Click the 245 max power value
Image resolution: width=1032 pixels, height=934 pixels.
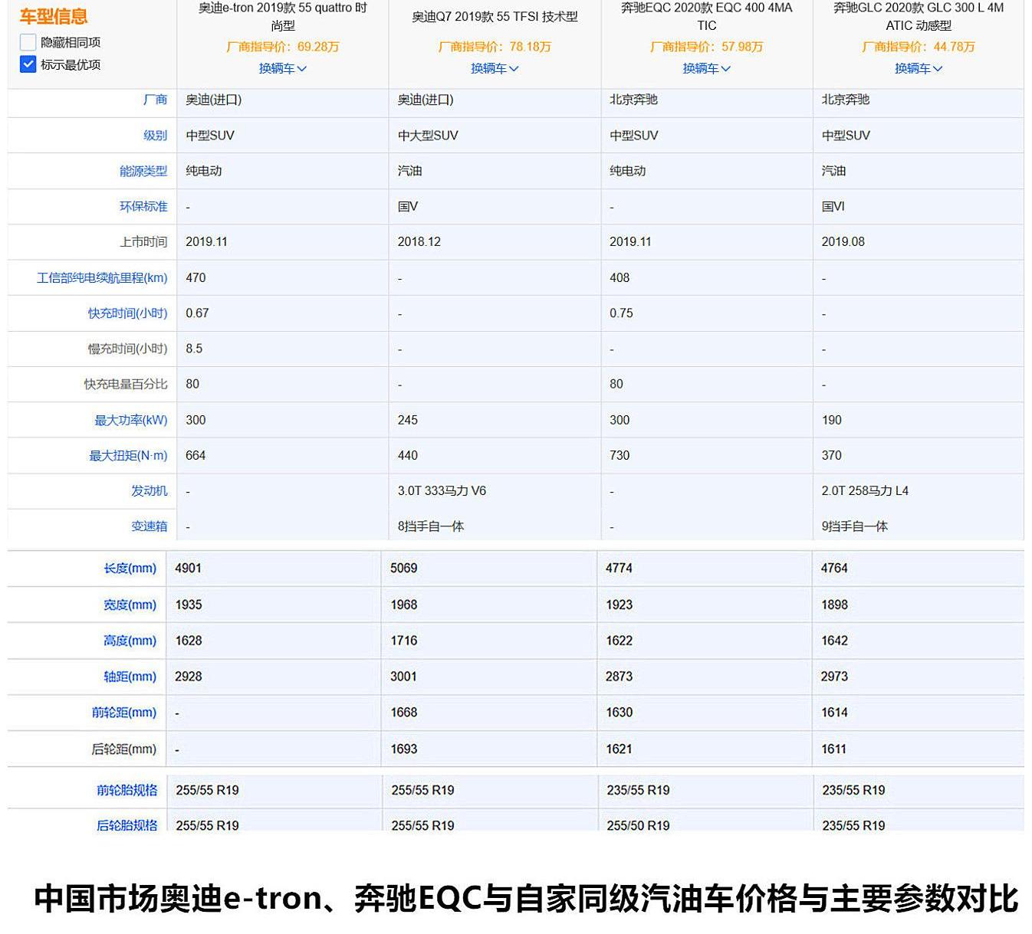pos(408,420)
